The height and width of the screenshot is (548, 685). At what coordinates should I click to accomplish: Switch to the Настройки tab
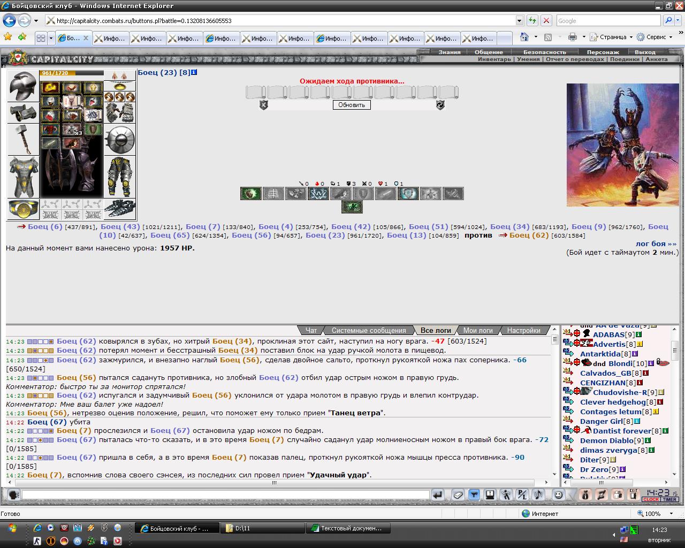pyautogui.click(x=524, y=330)
